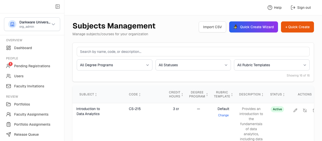Open the All Rubric Templates dropdown
The image size is (322, 141).
(x=272, y=65)
